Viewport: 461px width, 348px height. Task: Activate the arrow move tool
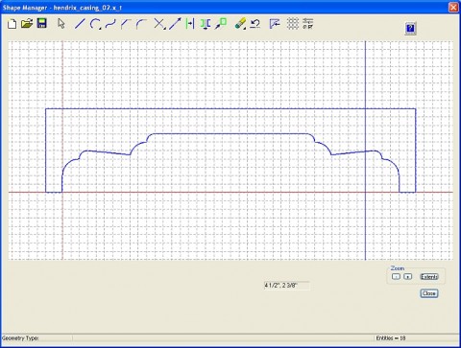(x=175, y=24)
